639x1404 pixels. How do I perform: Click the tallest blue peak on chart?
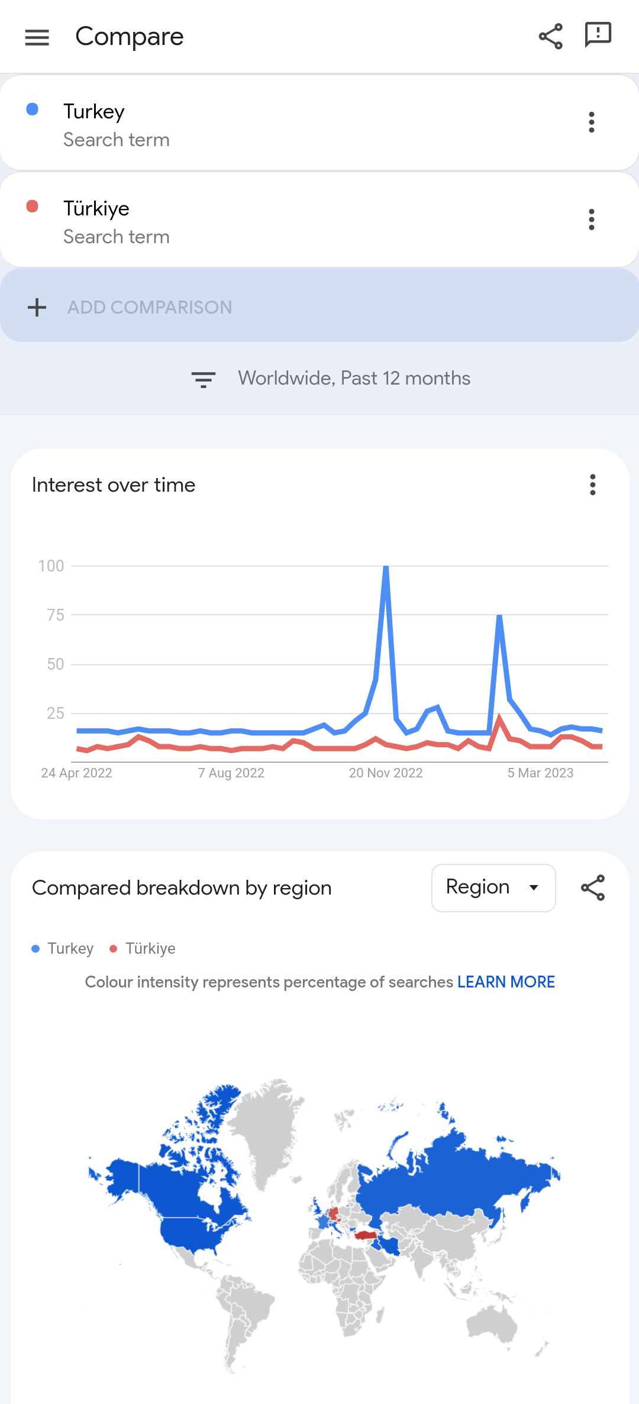pyautogui.click(x=386, y=568)
